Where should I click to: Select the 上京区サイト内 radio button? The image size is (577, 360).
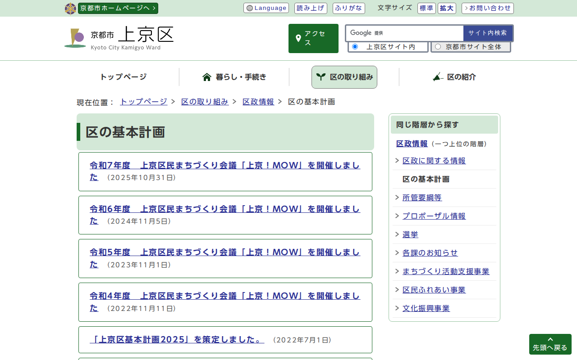(355, 47)
